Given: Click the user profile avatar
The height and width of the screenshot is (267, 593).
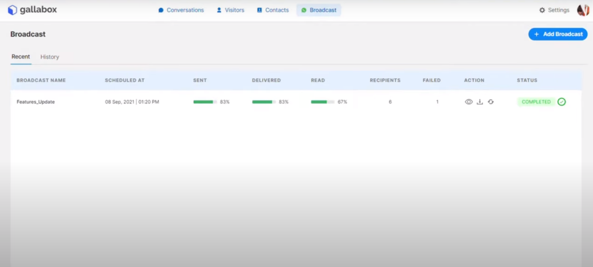Looking at the screenshot, I should [x=583, y=10].
